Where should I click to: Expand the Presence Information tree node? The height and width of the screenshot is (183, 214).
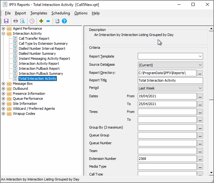[3, 94]
